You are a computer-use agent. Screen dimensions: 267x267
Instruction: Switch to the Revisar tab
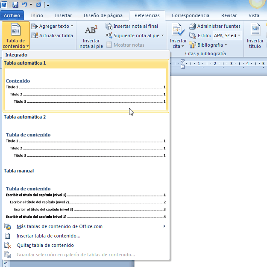click(x=229, y=15)
